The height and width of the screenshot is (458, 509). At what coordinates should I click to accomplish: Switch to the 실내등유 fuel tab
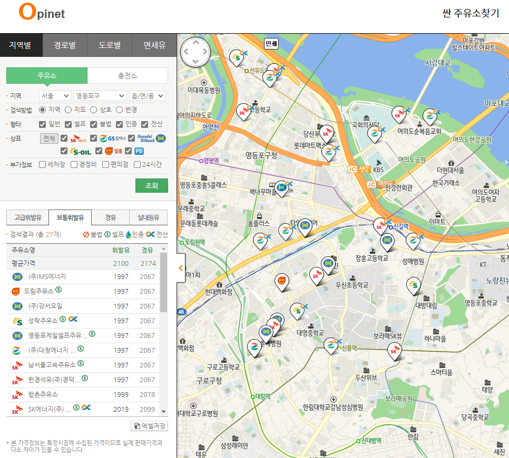(x=149, y=217)
